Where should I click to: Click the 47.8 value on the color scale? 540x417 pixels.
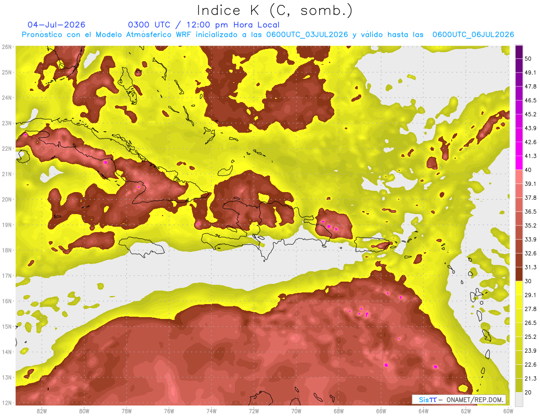[531, 87]
